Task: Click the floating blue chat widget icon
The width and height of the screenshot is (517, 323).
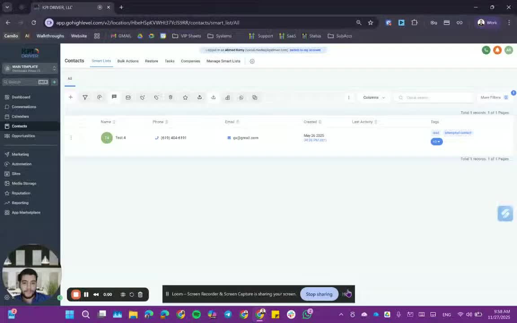Action: click(x=505, y=213)
